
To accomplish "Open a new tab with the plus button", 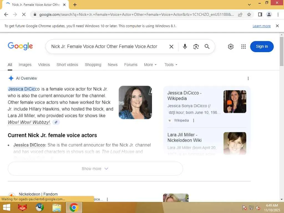I will point(75,5).
